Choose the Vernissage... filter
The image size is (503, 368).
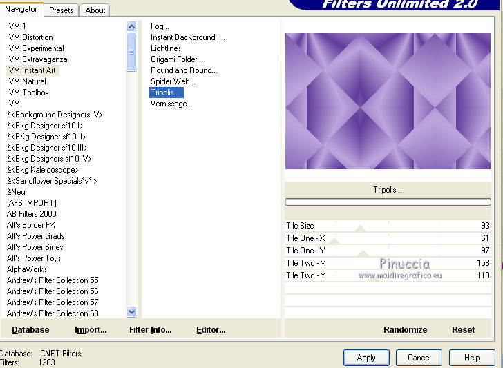click(171, 104)
